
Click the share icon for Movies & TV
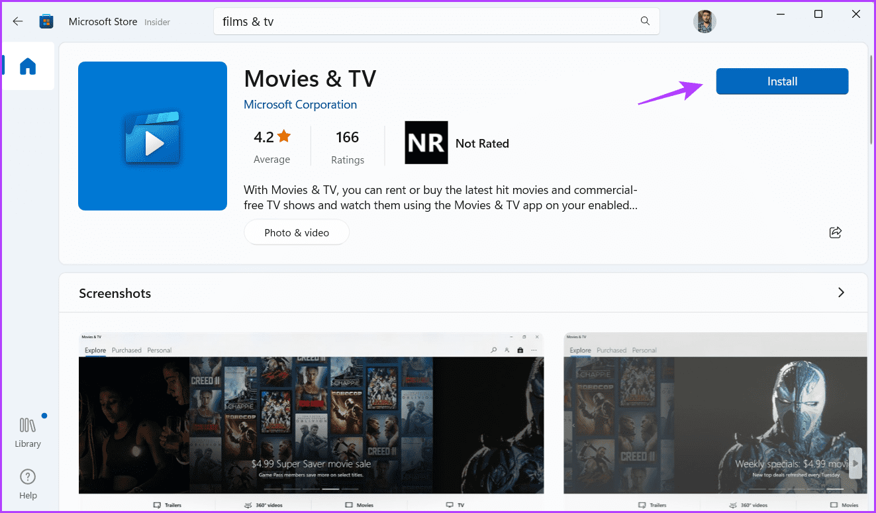(x=836, y=232)
